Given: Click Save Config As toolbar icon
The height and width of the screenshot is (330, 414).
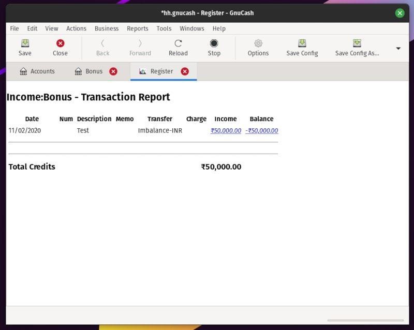Looking at the screenshot, I should pos(357,48).
